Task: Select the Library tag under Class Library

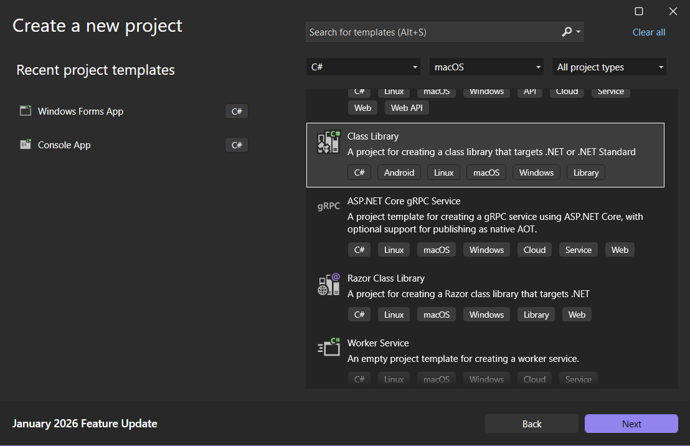Action: (585, 172)
